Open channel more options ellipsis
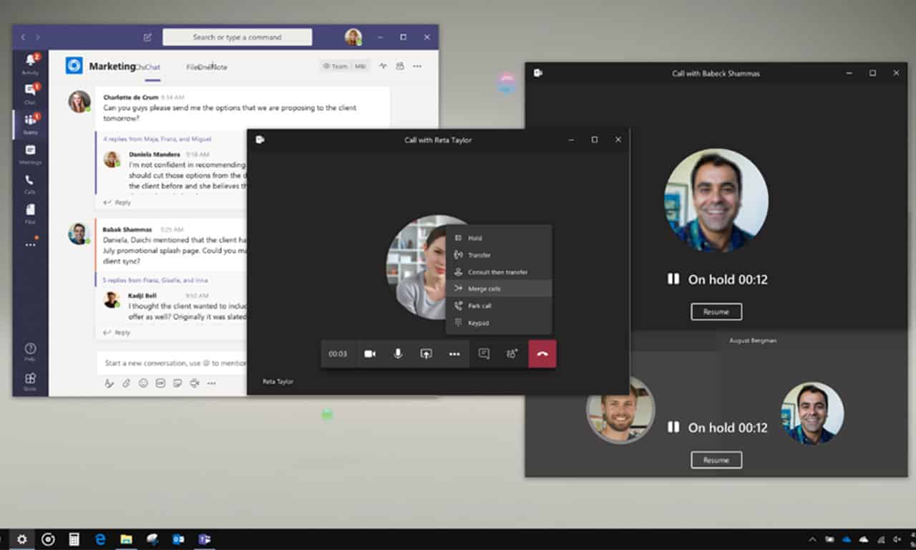This screenshot has height=550, width=916. (x=417, y=66)
